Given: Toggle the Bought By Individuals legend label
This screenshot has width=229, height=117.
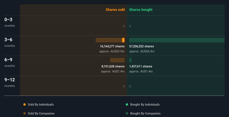Looking at the screenshot, I should [145, 104].
